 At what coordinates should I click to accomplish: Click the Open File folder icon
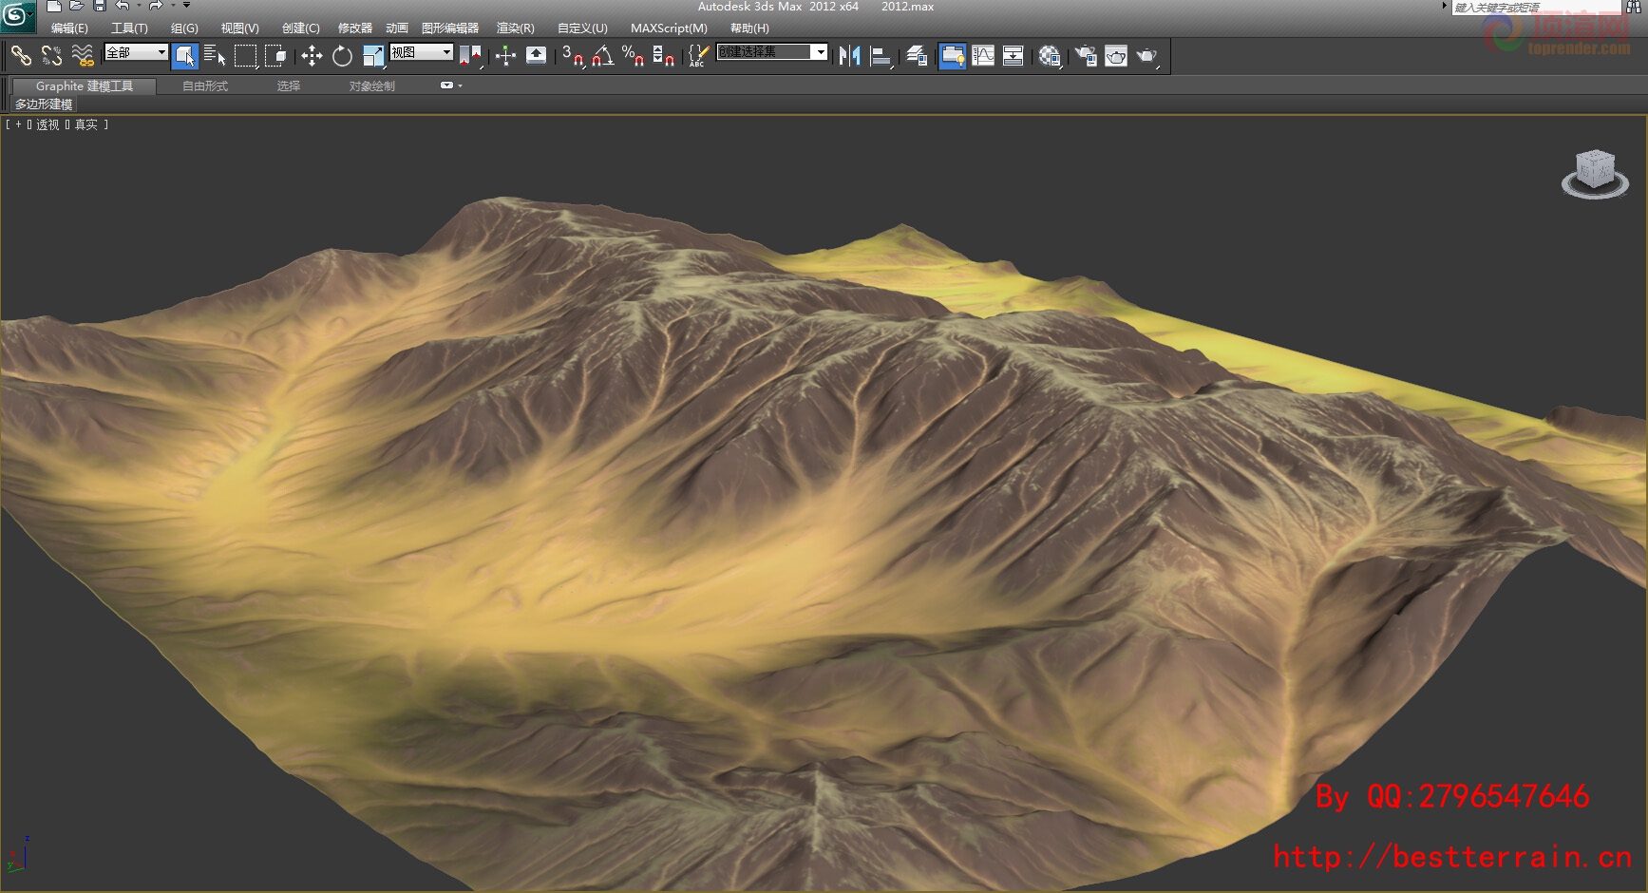[77, 6]
